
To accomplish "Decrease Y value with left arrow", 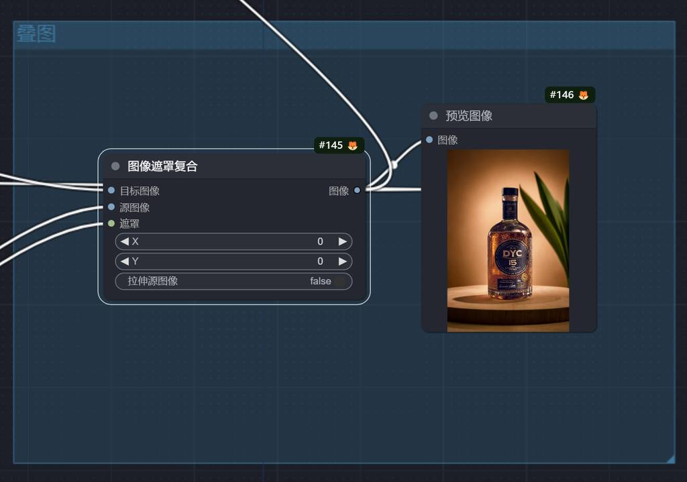I will click(125, 261).
